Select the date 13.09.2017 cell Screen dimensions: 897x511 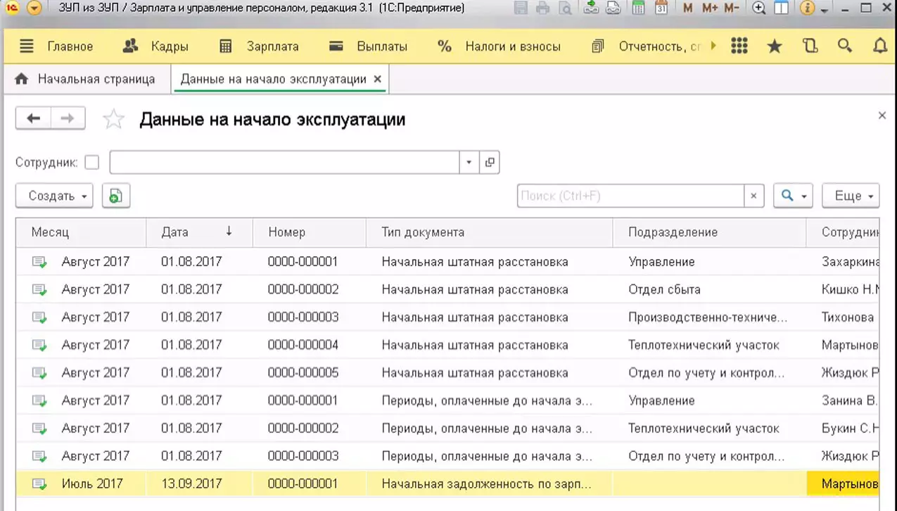pos(199,484)
